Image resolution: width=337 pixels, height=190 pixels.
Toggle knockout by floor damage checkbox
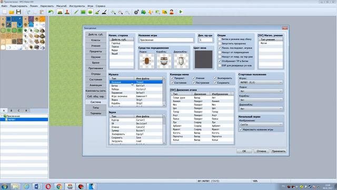[x=220, y=56]
